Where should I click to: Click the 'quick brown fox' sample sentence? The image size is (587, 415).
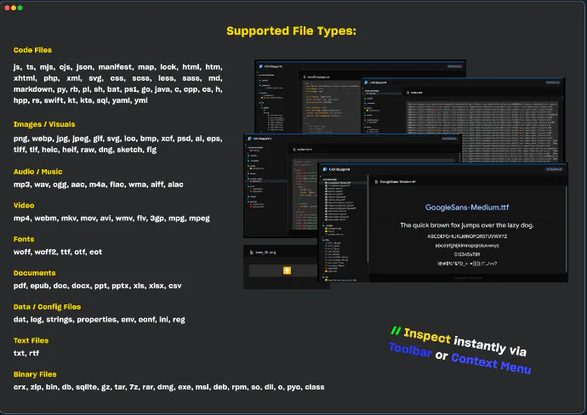coord(467,225)
